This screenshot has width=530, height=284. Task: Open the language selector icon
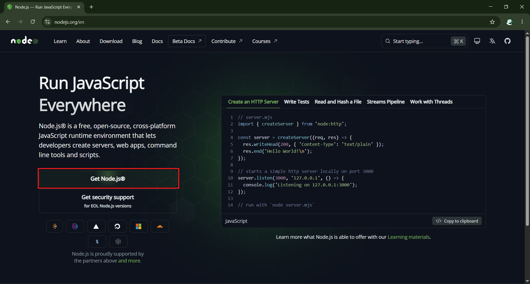tap(492, 41)
